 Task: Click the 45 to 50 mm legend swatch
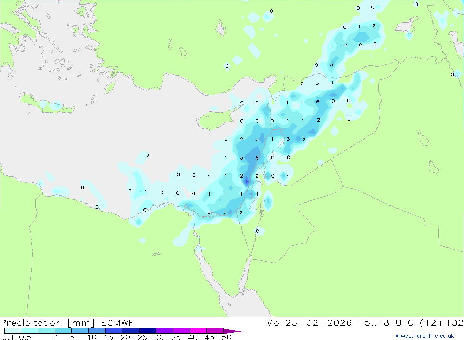[215, 331]
